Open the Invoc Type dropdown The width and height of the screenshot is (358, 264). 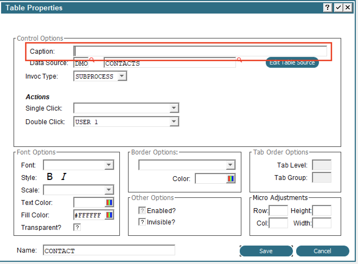pyautogui.click(x=122, y=76)
